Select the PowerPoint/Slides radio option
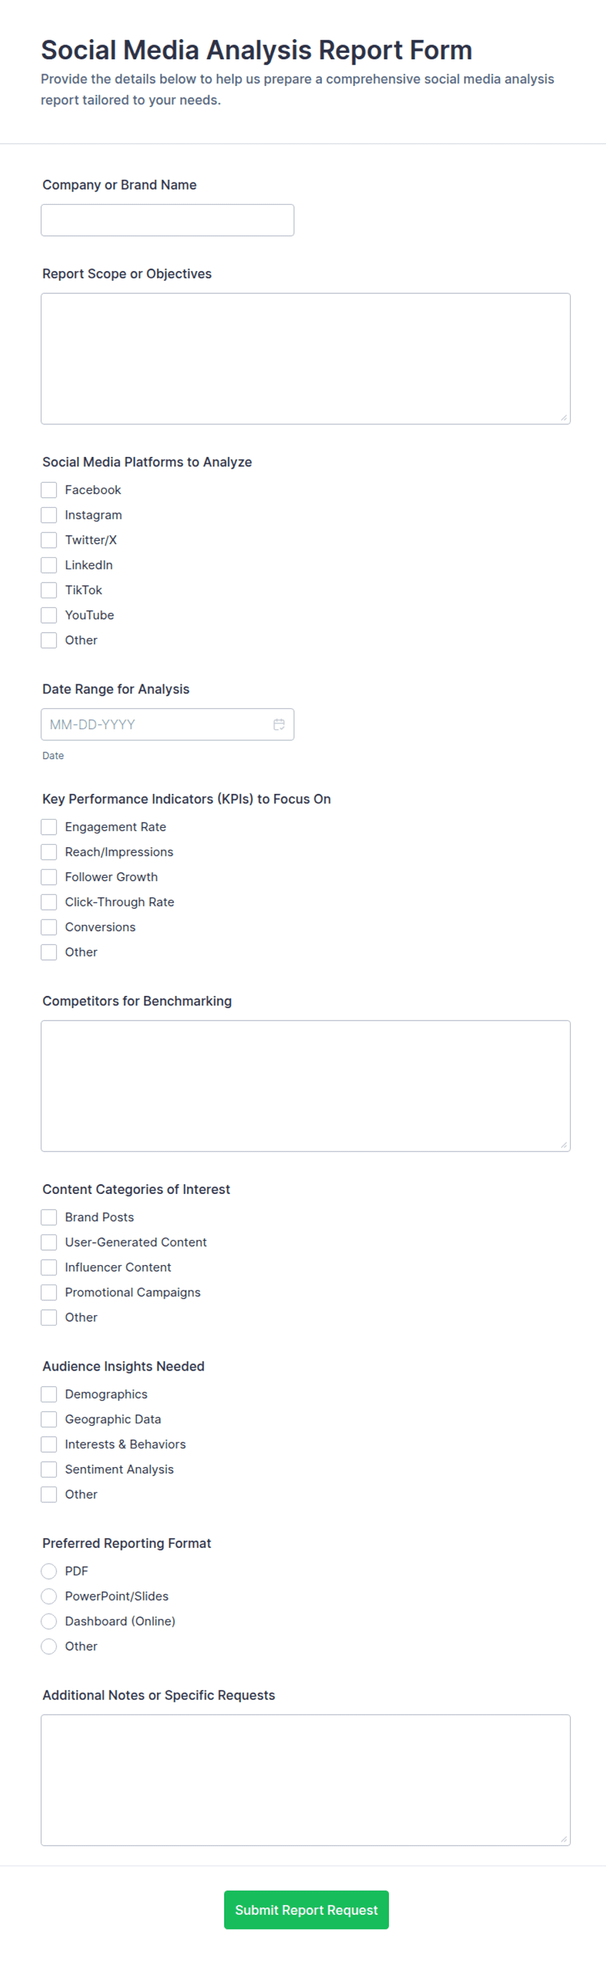Image resolution: width=606 pixels, height=1961 pixels. [x=49, y=1595]
